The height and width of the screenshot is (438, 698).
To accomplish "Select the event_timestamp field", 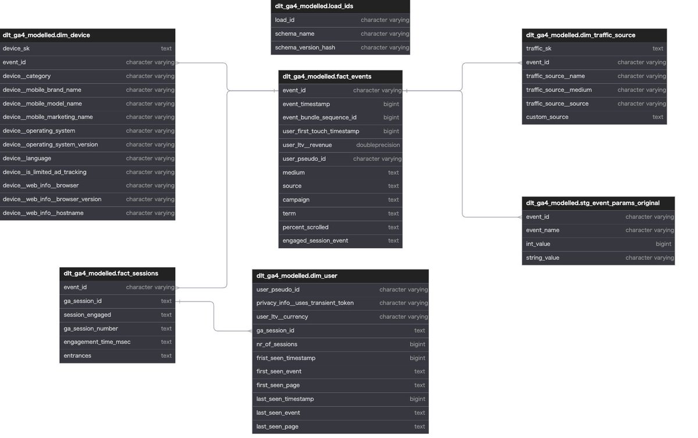I will tap(340, 104).
